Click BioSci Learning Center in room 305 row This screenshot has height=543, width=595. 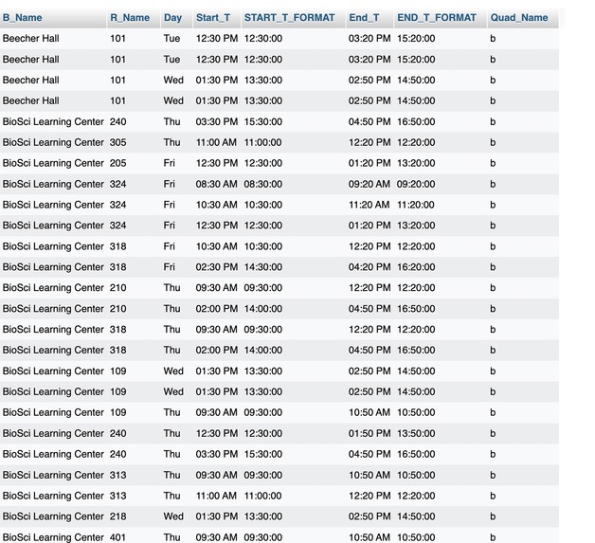point(53,142)
